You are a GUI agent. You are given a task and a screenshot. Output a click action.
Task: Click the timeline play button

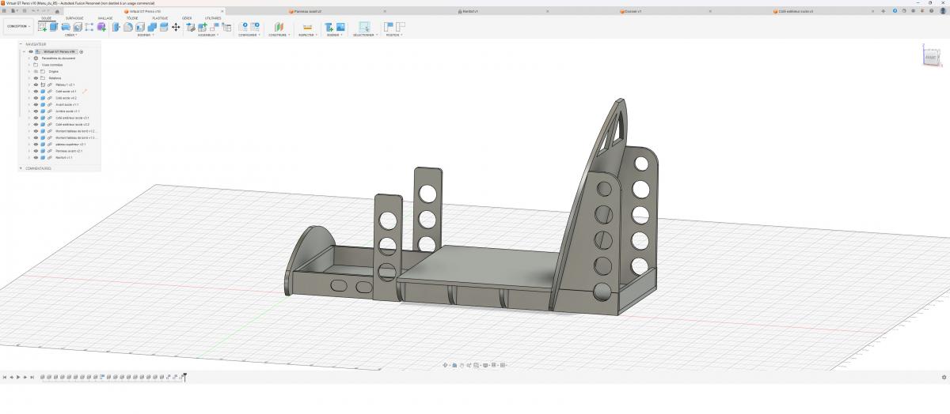click(18, 377)
